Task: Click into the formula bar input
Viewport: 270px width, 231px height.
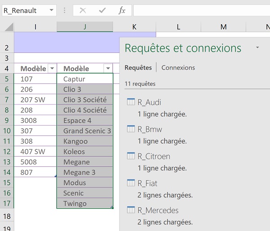Action: point(202,10)
